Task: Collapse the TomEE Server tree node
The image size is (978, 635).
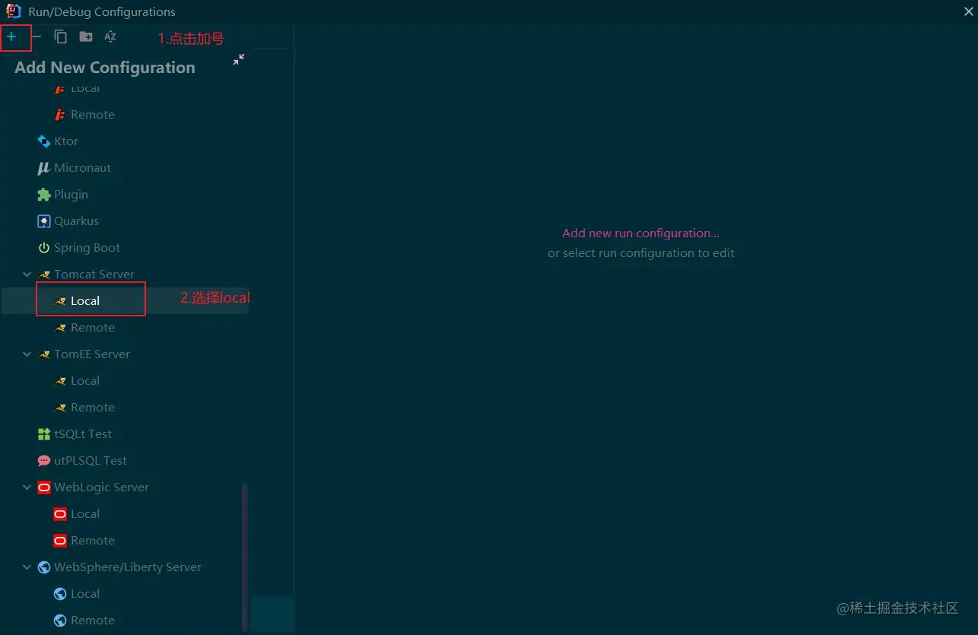Action: pyautogui.click(x=27, y=354)
